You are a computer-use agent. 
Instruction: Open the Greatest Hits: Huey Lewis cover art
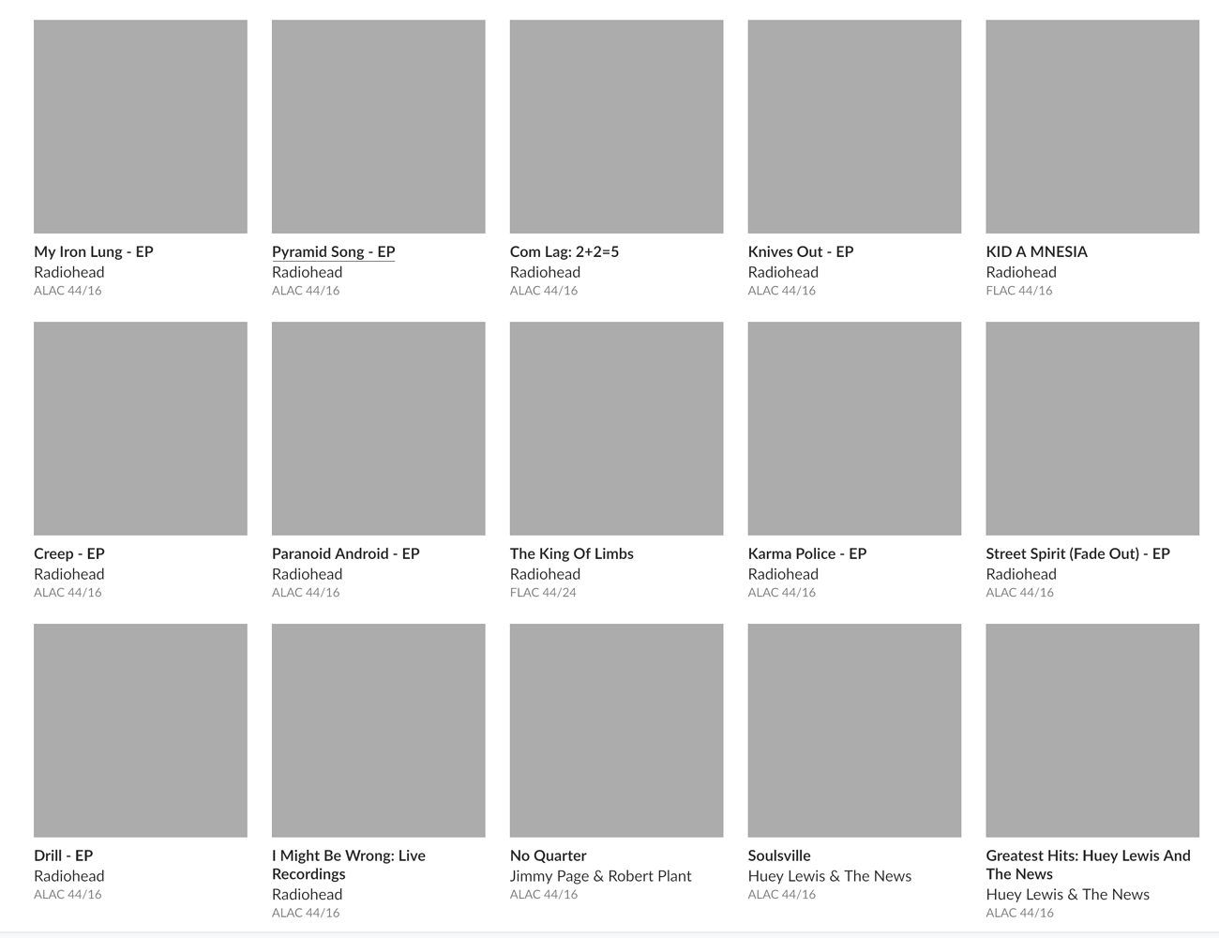(1092, 731)
